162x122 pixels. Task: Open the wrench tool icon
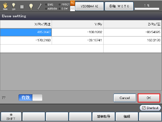point(39,6)
